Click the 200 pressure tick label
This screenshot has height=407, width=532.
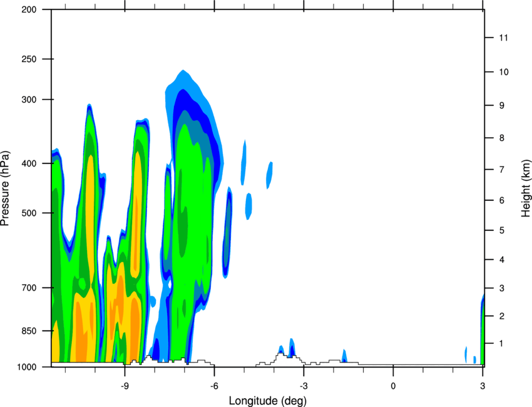click(29, 9)
